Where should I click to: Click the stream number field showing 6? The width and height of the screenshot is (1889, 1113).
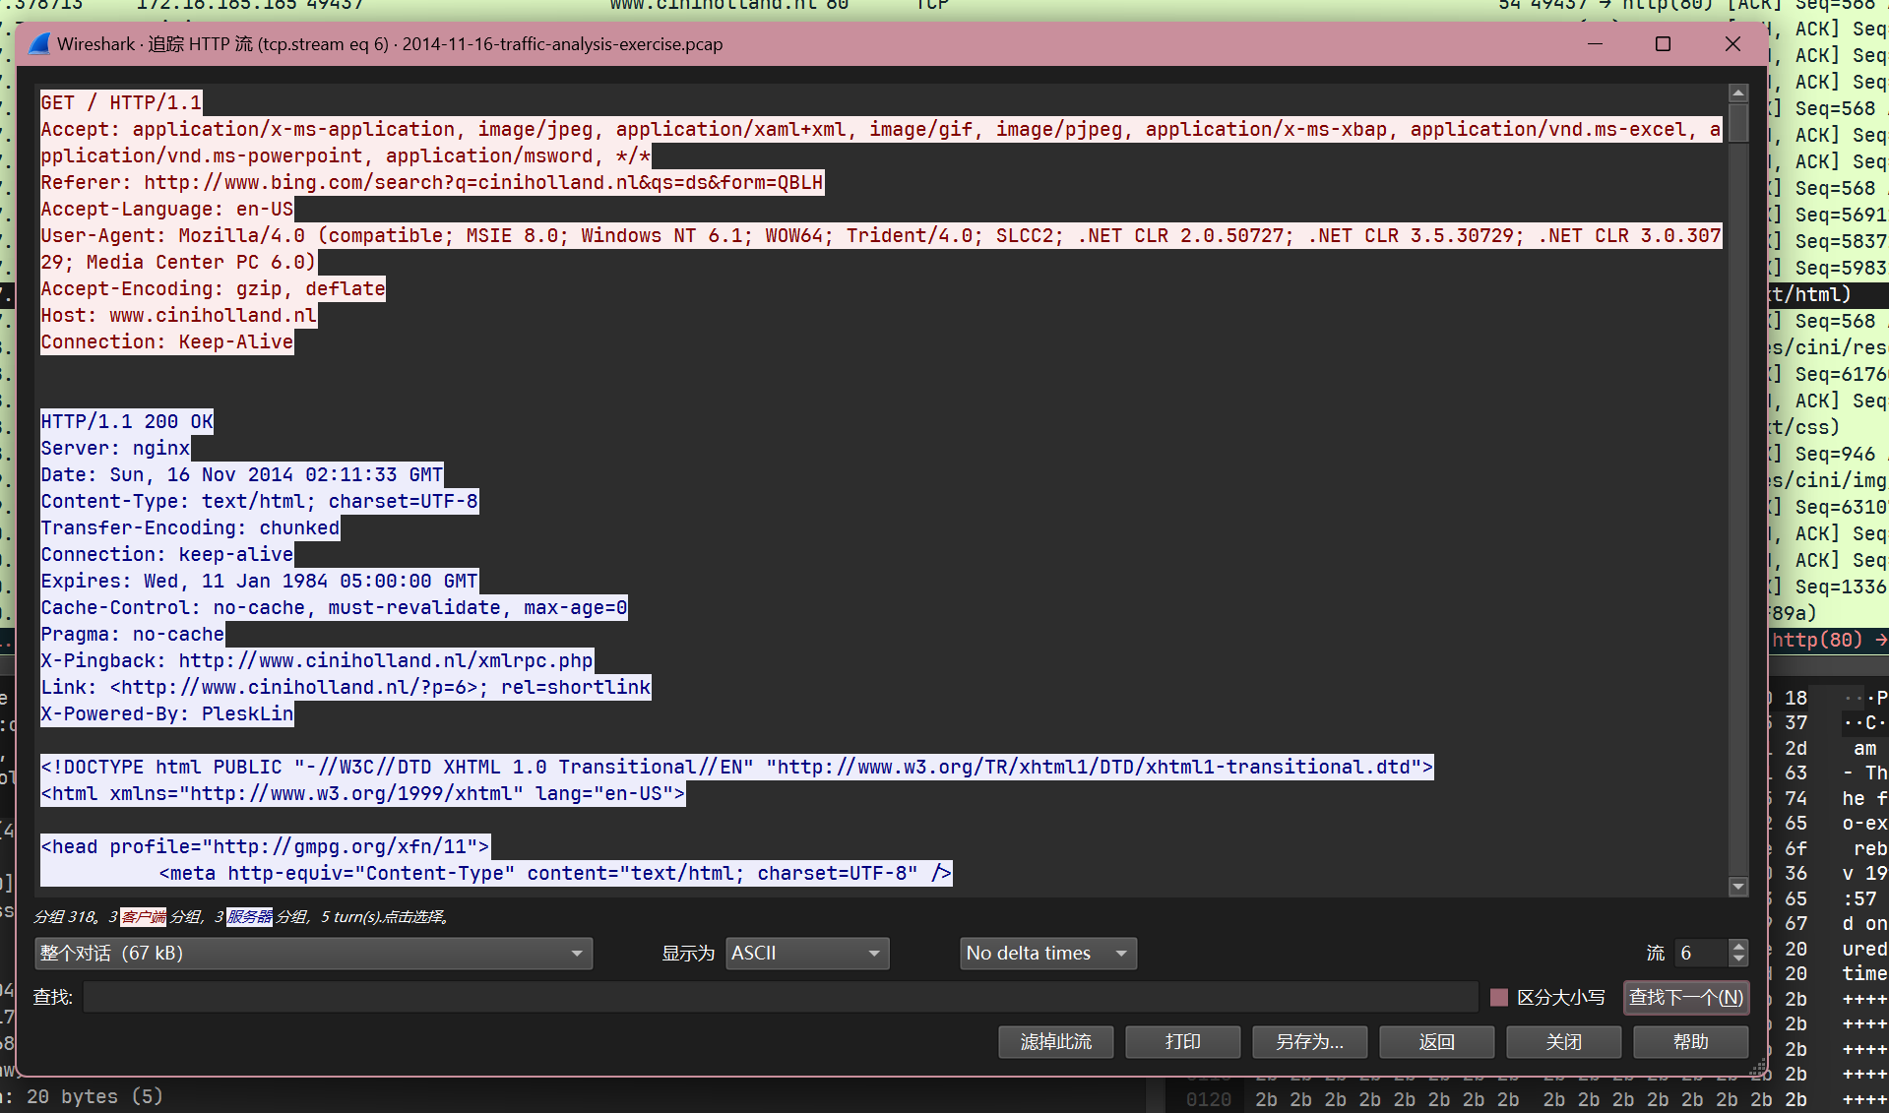[x=1700, y=954]
